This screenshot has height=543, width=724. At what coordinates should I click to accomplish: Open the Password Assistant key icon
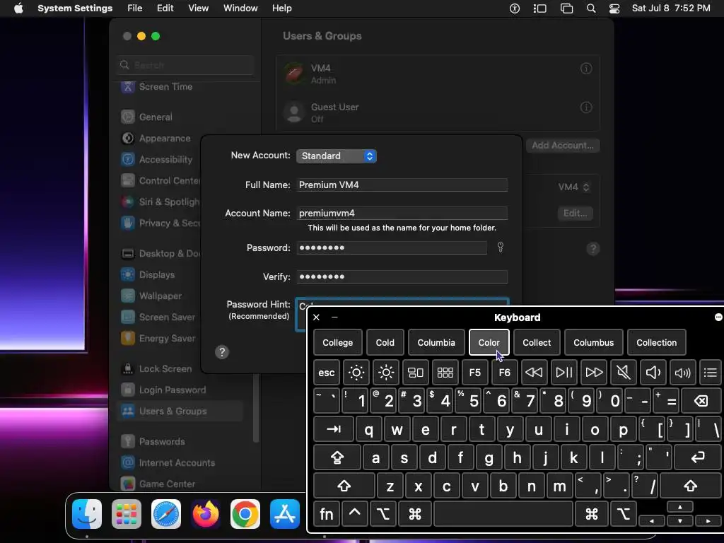[500, 247]
